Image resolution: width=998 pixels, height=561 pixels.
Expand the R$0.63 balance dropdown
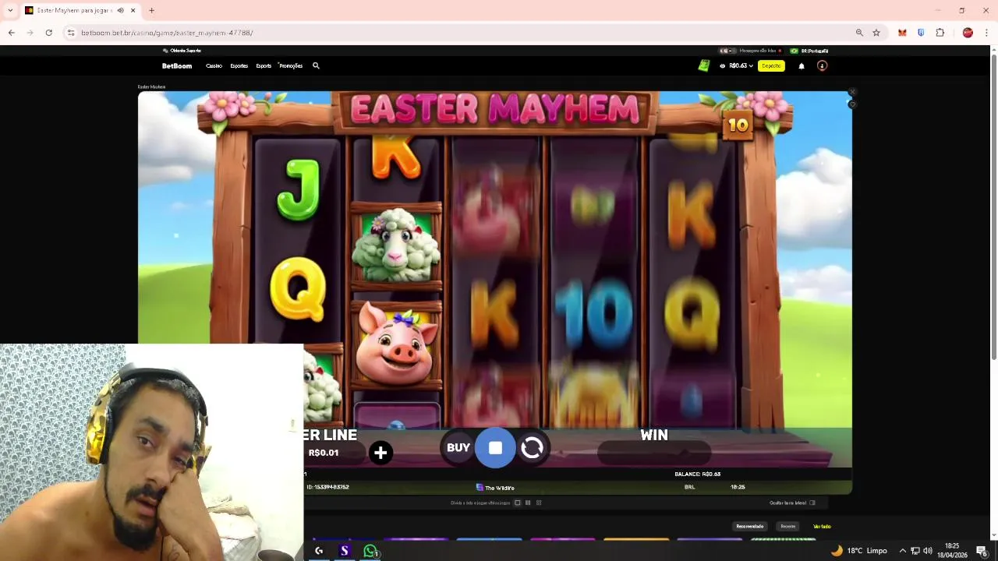click(741, 65)
